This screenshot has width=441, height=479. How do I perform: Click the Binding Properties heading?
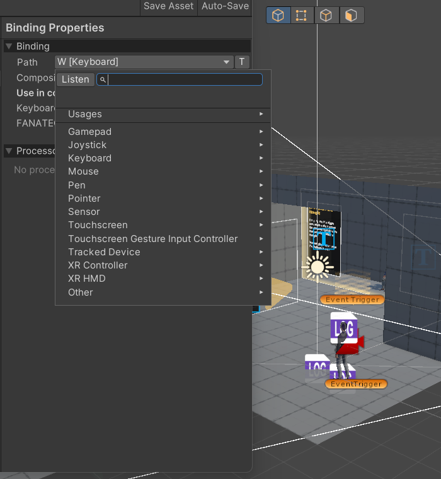pos(55,28)
